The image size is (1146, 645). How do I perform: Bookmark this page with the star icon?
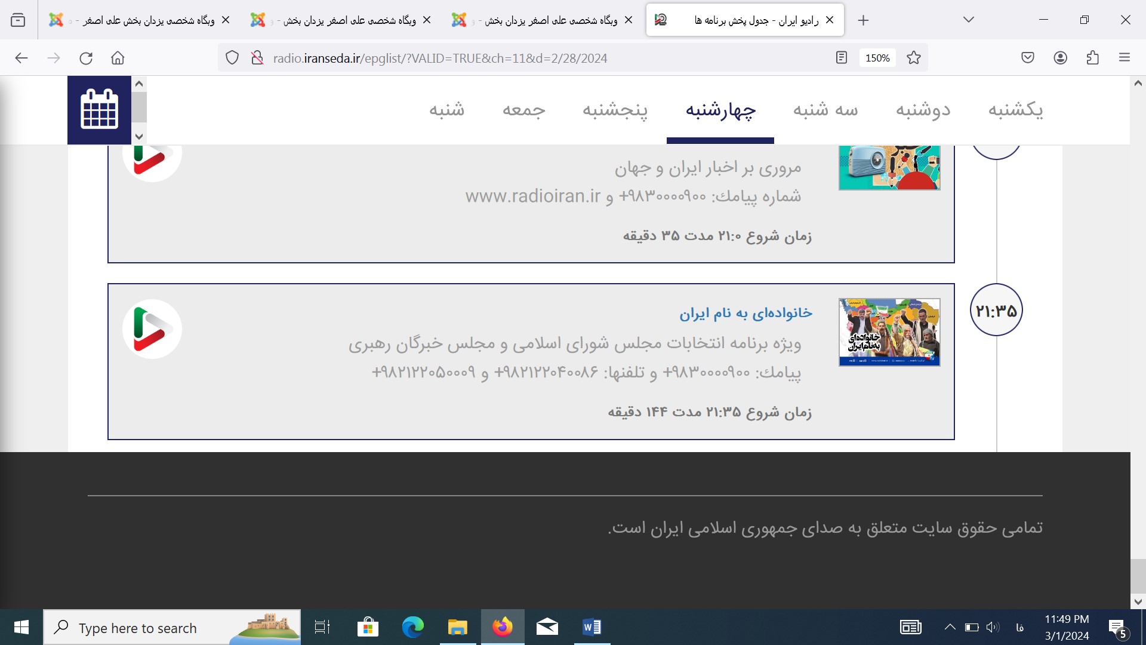pyautogui.click(x=913, y=58)
